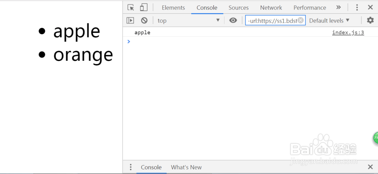Screen dimensions: 378x174
Task: Click the orange list item on page
Action: [83, 55]
